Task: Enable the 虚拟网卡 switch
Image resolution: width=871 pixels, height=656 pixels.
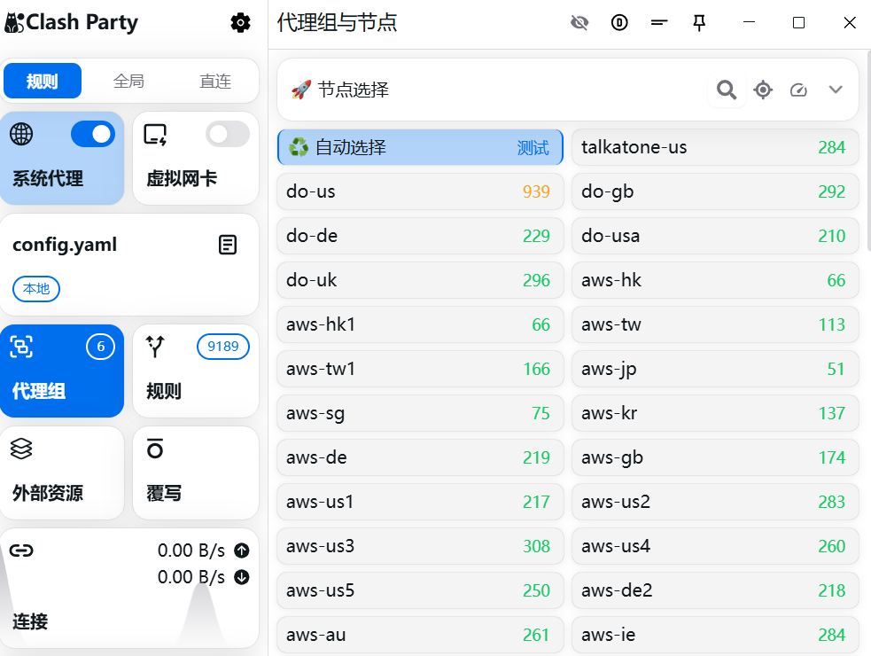Action: click(x=228, y=134)
